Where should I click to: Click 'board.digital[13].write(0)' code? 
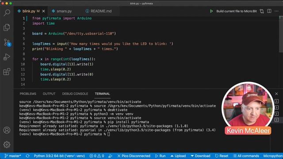click(67, 74)
